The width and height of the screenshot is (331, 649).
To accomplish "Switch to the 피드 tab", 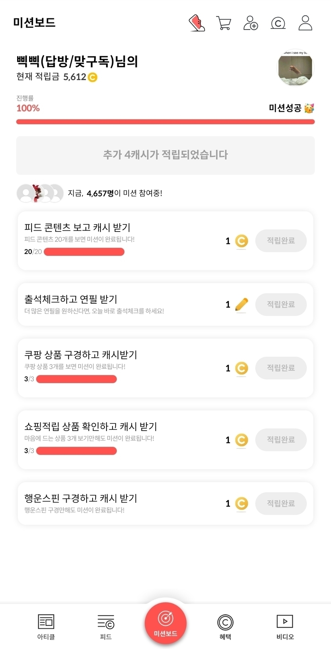I will pyautogui.click(x=106, y=627).
